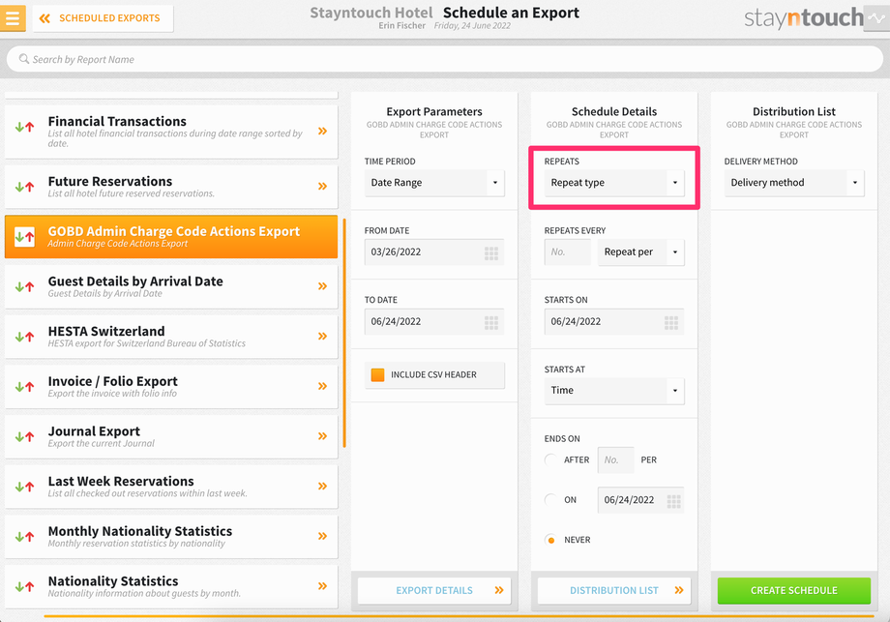Click the Starts On 06/24/2022 field
Viewport: 890px width, 622px height.
(x=614, y=322)
